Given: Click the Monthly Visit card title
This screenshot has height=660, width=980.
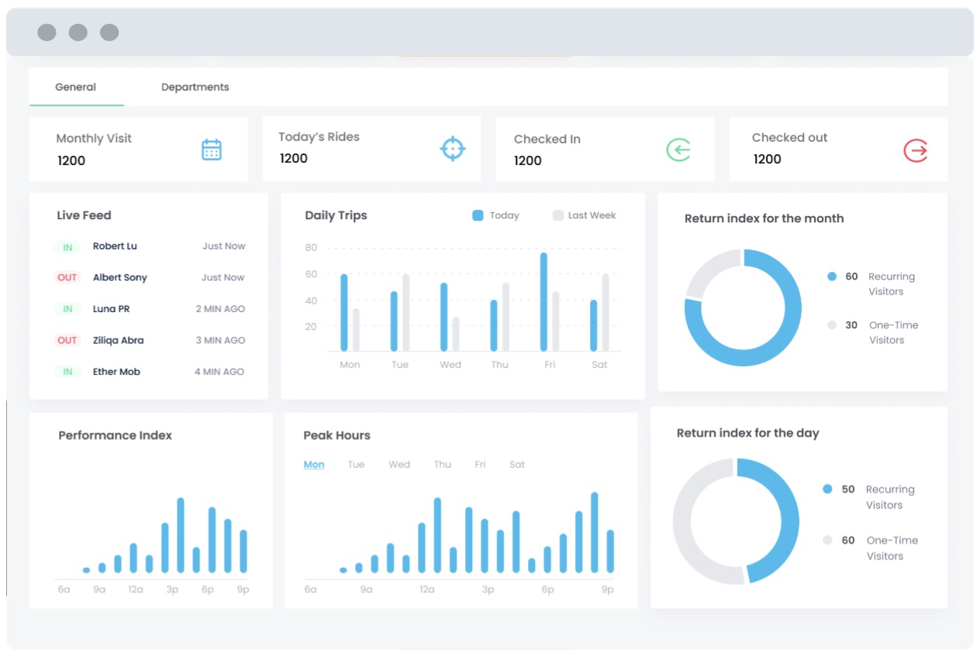Looking at the screenshot, I should (94, 139).
